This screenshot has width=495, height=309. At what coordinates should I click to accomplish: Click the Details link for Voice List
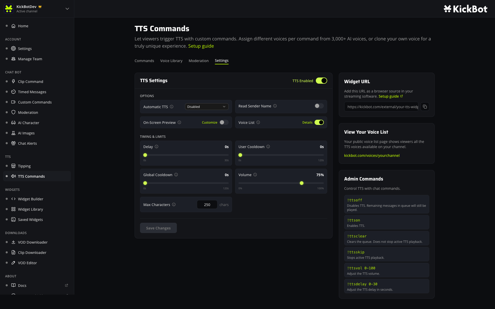tap(307, 123)
